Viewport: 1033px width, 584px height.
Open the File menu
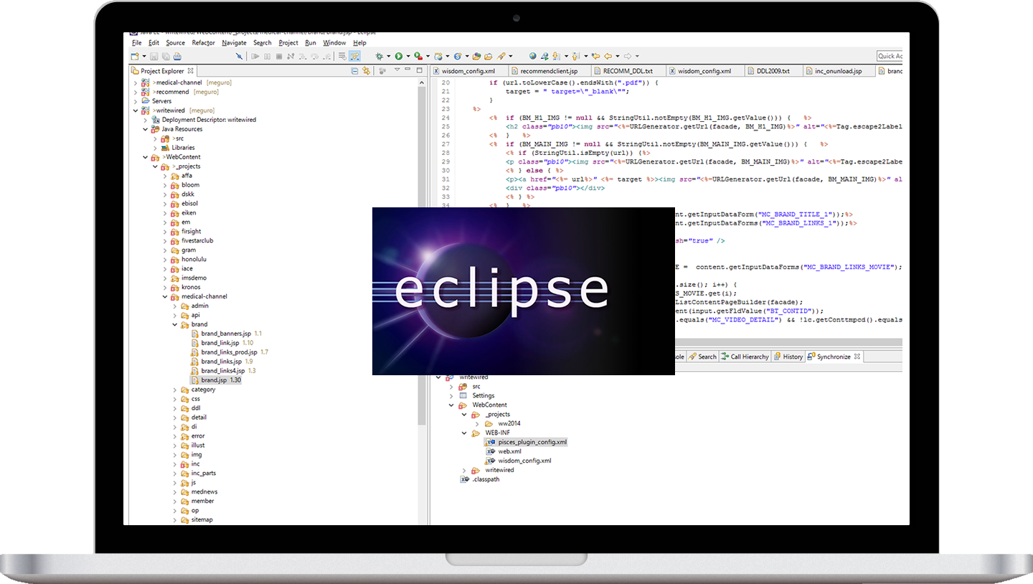[136, 43]
